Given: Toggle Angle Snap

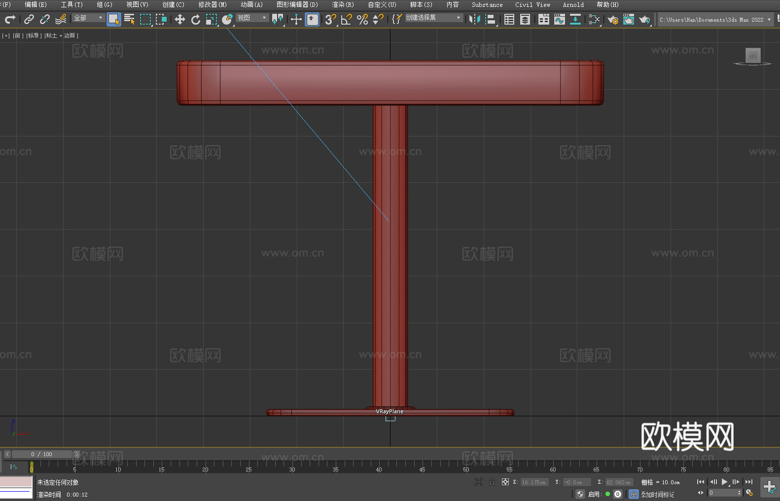Looking at the screenshot, I should (x=346, y=19).
